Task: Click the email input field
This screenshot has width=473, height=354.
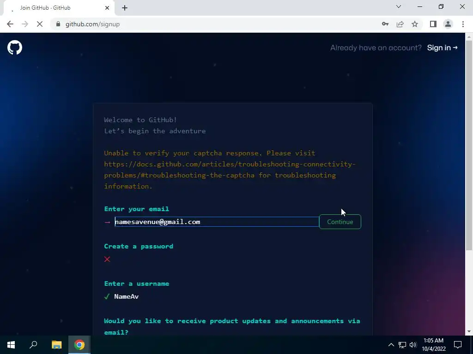Action: 217,222
